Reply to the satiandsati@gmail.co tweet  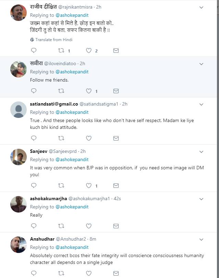click(34, 138)
